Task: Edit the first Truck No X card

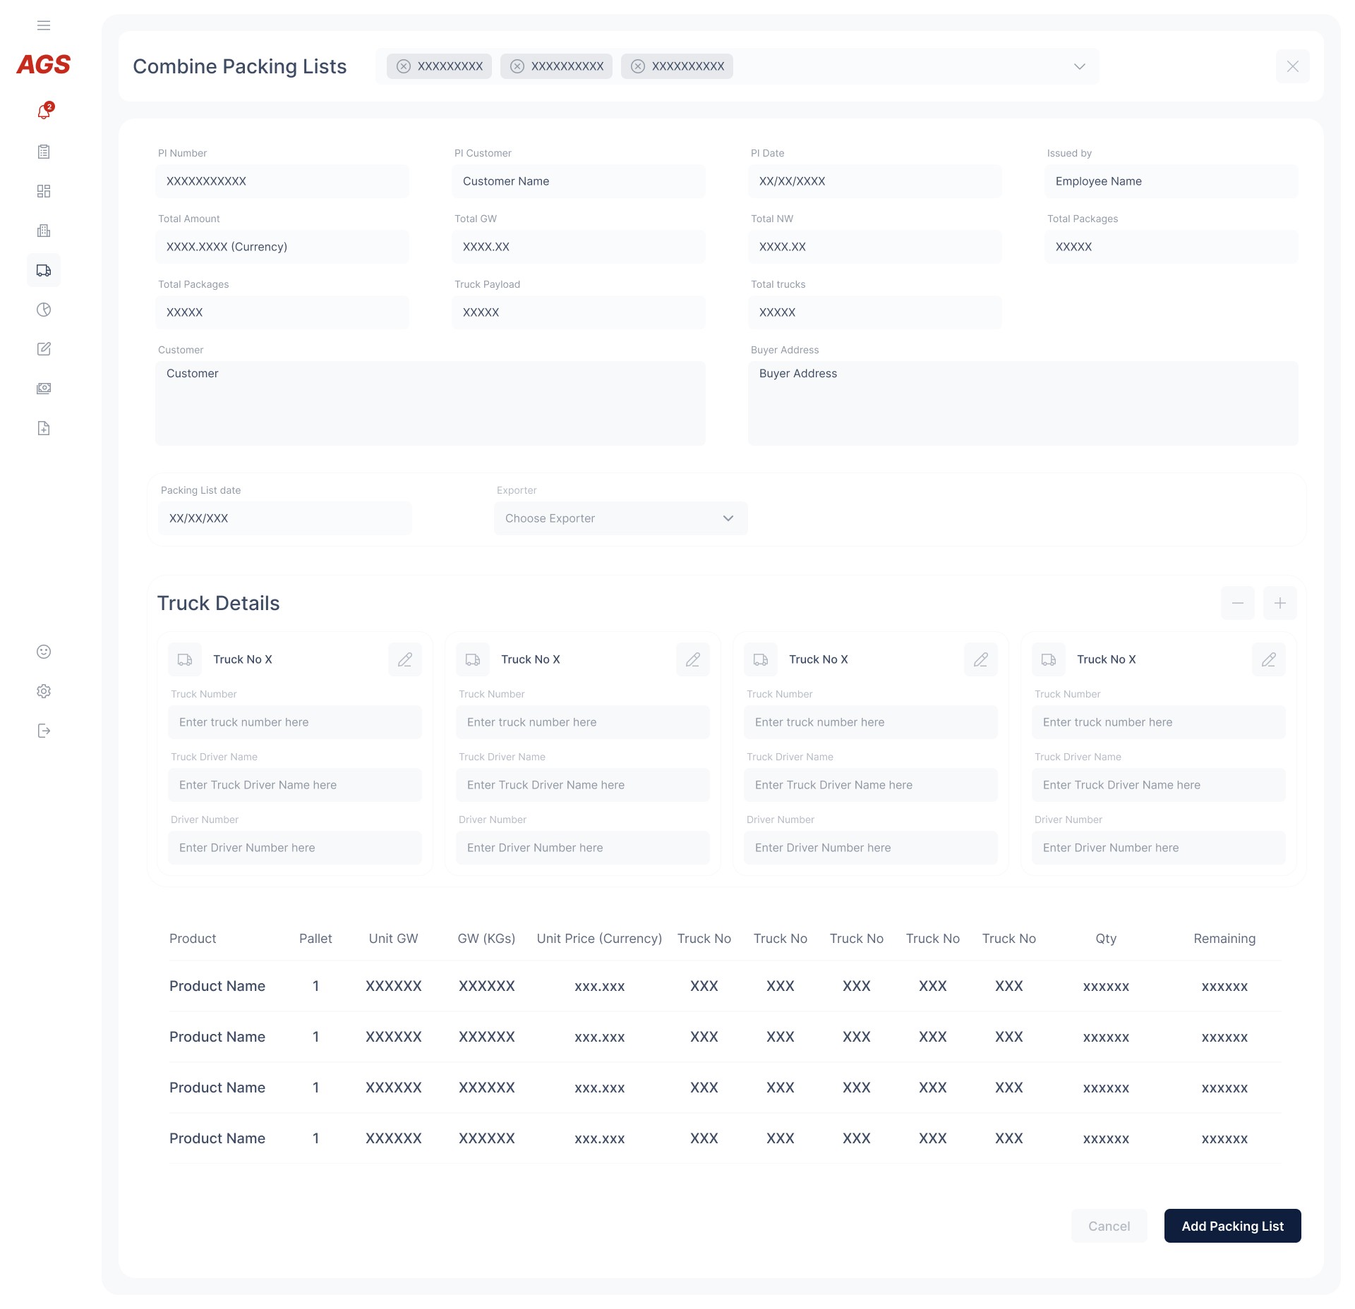Action: click(x=405, y=659)
